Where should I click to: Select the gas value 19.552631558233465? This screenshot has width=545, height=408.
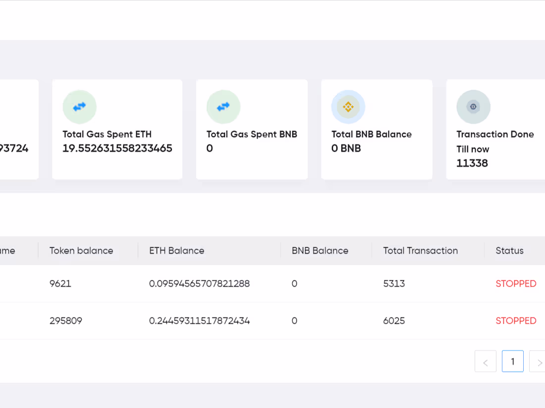pyautogui.click(x=117, y=148)
